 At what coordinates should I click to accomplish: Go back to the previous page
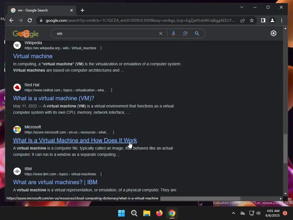(x=11, y=20)
